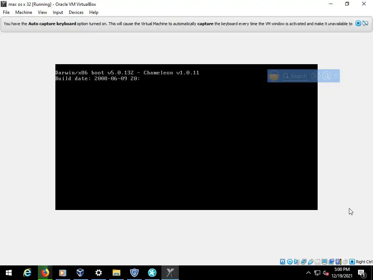The height and width of the screenshot is (280, 373).
Task: Click the recording status icon
Action: pos(331,262)
